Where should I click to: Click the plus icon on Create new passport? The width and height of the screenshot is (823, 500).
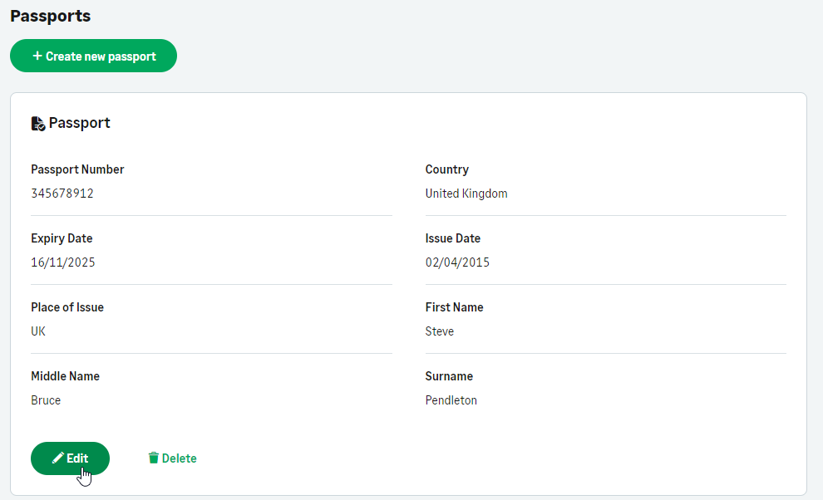37,56
